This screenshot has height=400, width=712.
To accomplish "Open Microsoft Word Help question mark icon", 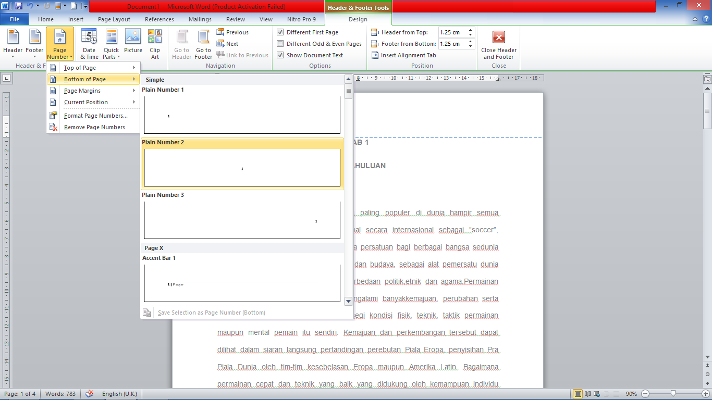I will pos(705,19).
